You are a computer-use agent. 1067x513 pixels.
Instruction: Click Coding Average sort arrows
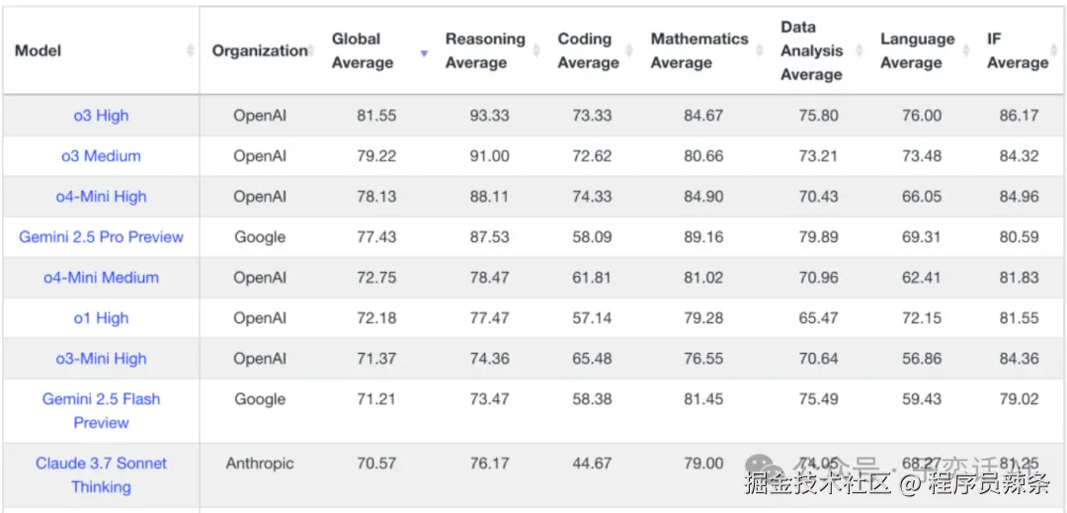coord(629,51)
